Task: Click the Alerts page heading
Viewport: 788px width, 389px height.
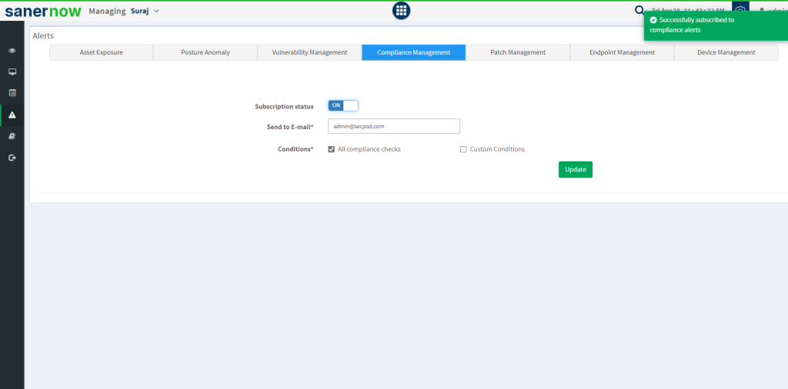Action: pos(43,35)
